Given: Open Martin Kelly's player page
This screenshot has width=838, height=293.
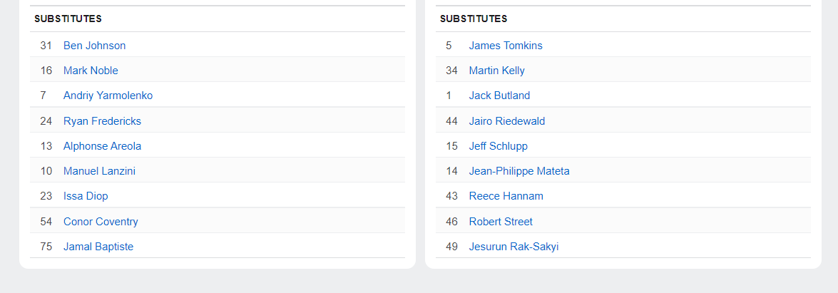Looking at the screenshot, I should point(496,71).
